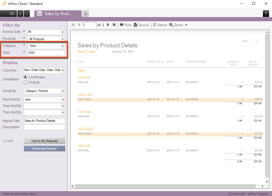Print the report
This screenshot has width=272, height=196.
(x=125, y=25)
